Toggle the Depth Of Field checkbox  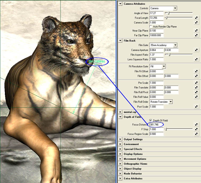pyautogui.click(x=151, y=120)
